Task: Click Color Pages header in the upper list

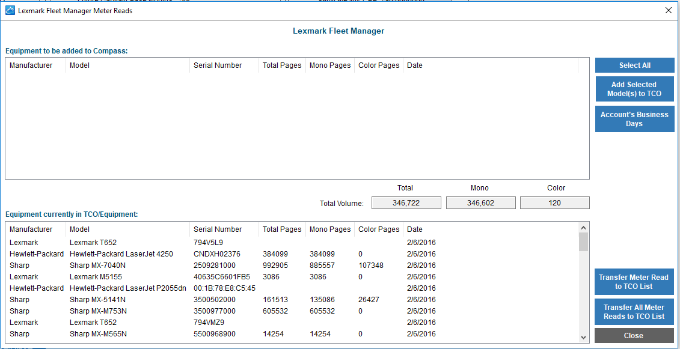Action: tap(379, 65)
